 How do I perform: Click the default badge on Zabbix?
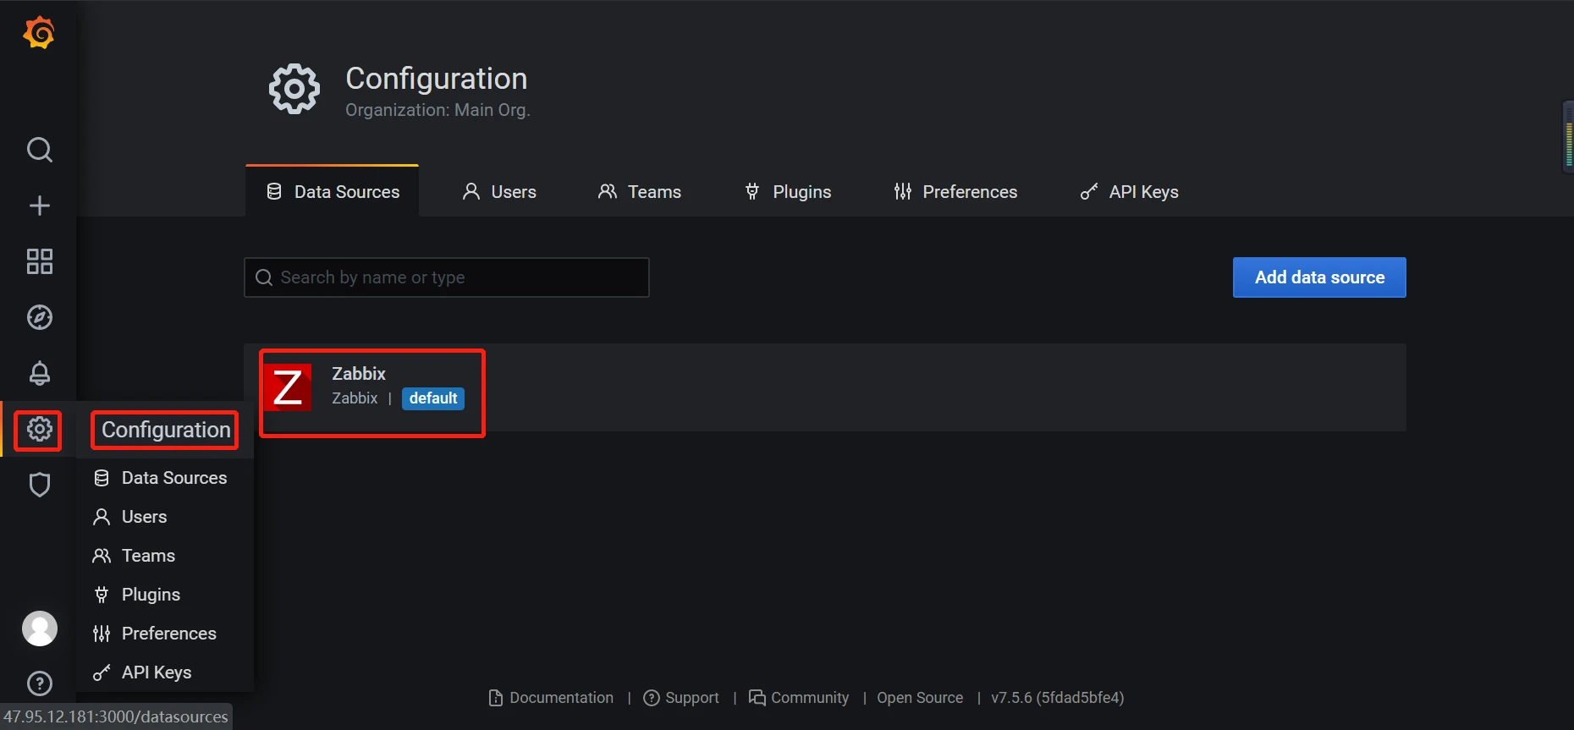click(x=433, y=398)
